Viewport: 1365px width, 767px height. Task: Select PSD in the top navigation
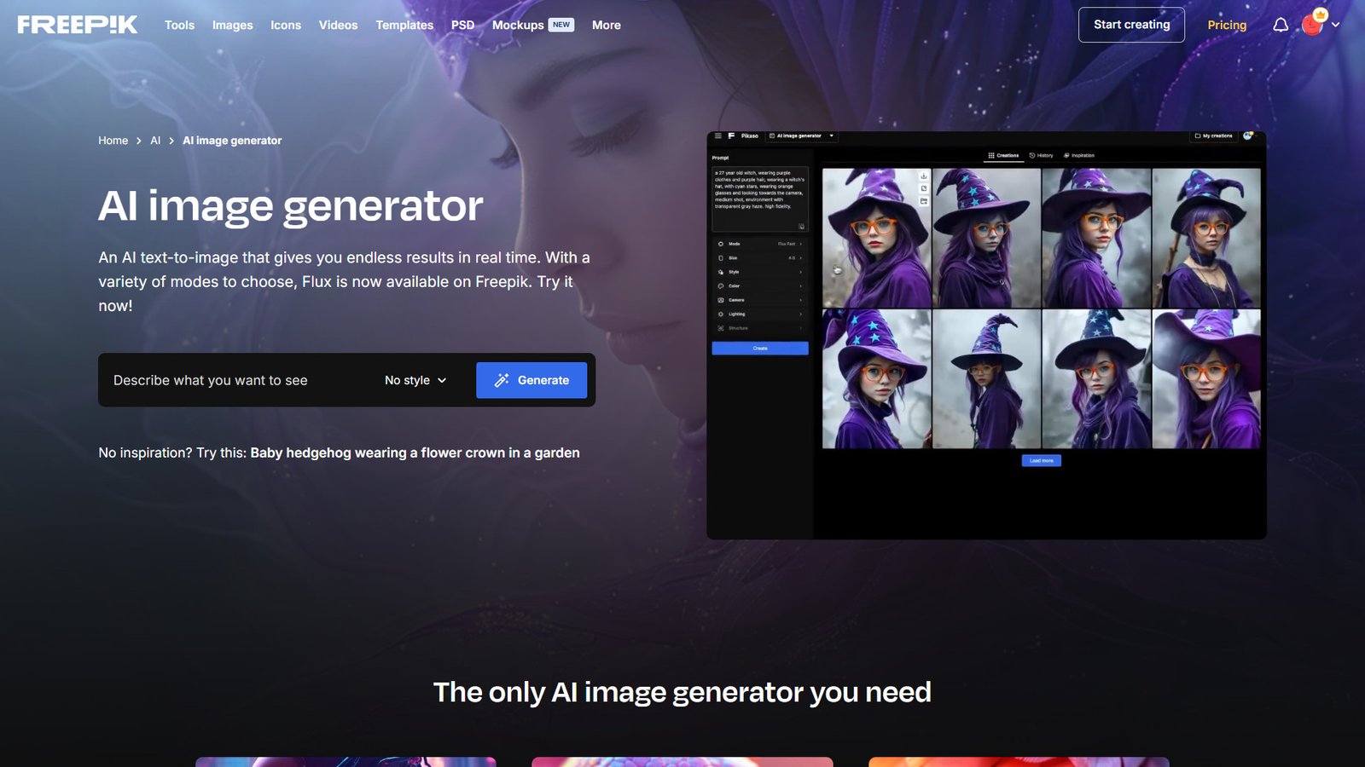pos(462,25)
